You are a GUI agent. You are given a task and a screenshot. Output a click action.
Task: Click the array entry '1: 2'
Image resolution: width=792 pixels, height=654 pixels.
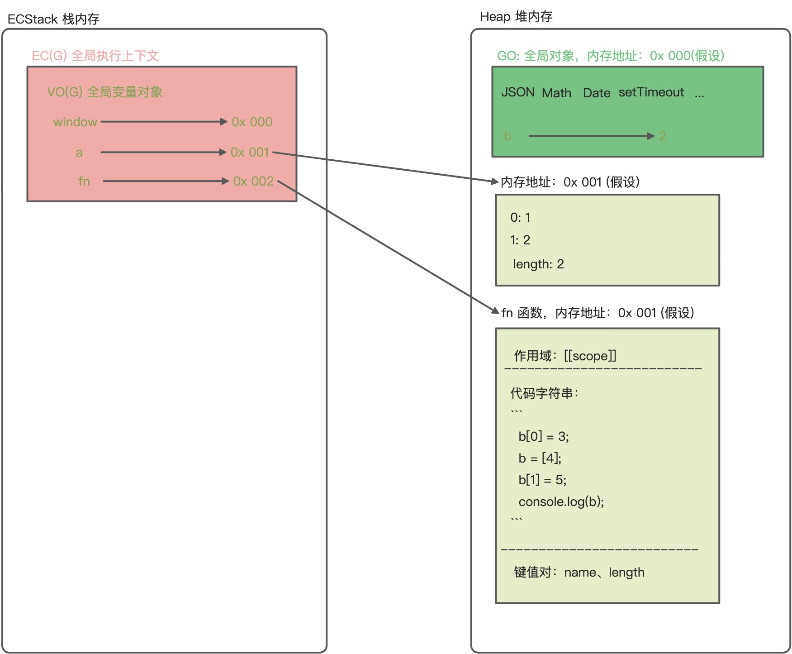coord(520,240)
